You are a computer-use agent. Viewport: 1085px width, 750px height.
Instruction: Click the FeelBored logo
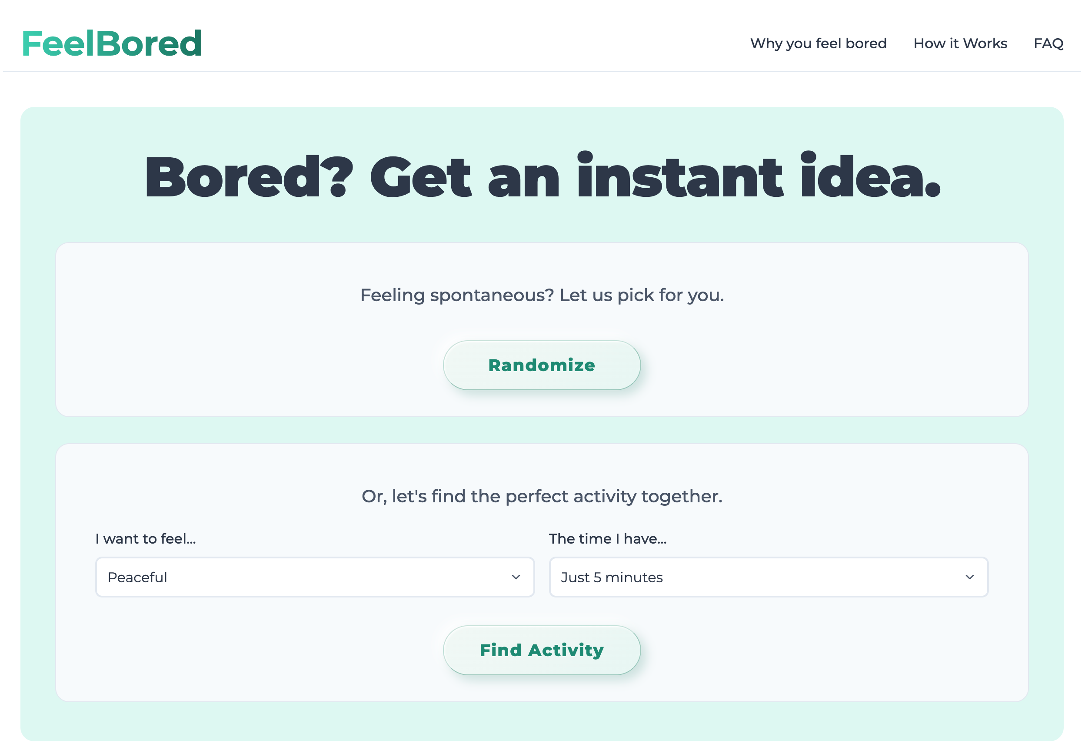tap(112, 43)
